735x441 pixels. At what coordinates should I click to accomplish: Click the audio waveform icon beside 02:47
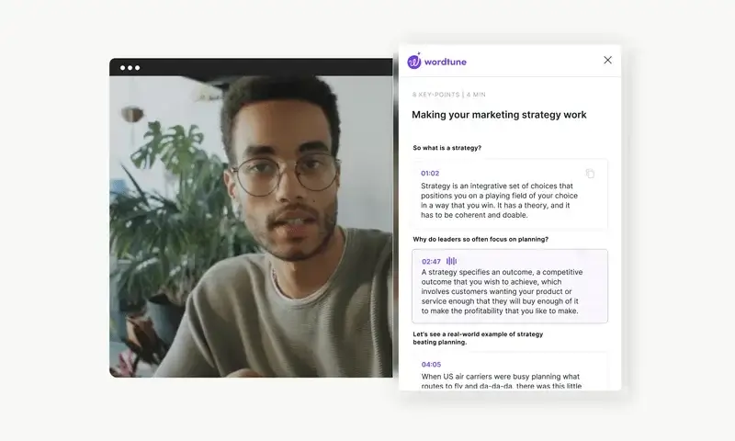(x=451, y=261)
